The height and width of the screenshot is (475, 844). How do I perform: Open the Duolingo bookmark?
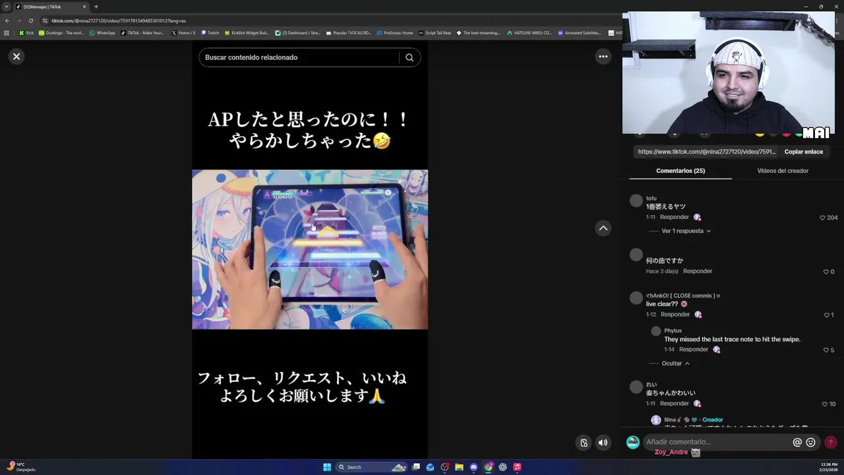(61, 33)
